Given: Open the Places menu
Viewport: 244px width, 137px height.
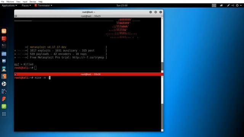Looking at the screenshot, I should 26,5.
